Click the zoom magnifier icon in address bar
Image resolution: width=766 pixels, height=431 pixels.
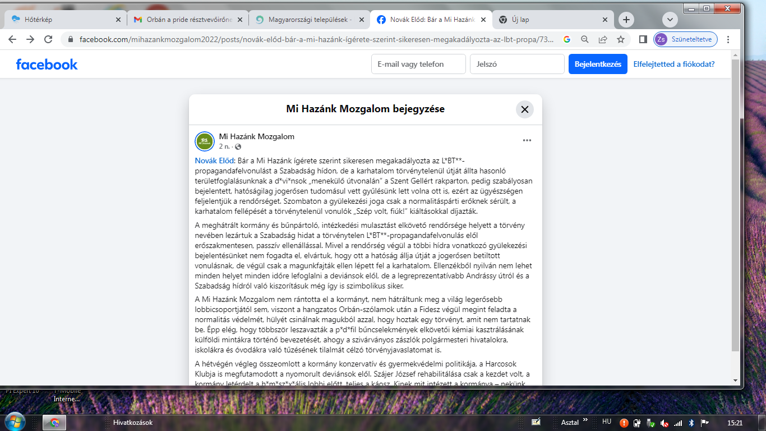585,39
